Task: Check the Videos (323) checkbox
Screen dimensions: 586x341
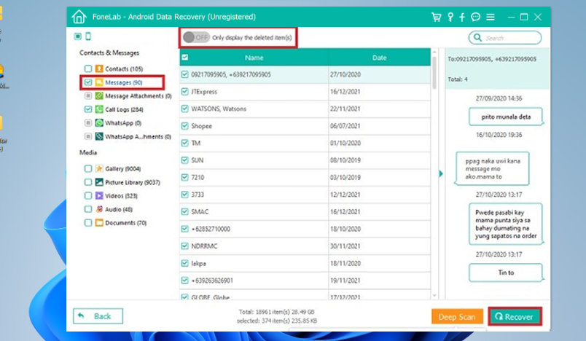Action: (87, 195)
